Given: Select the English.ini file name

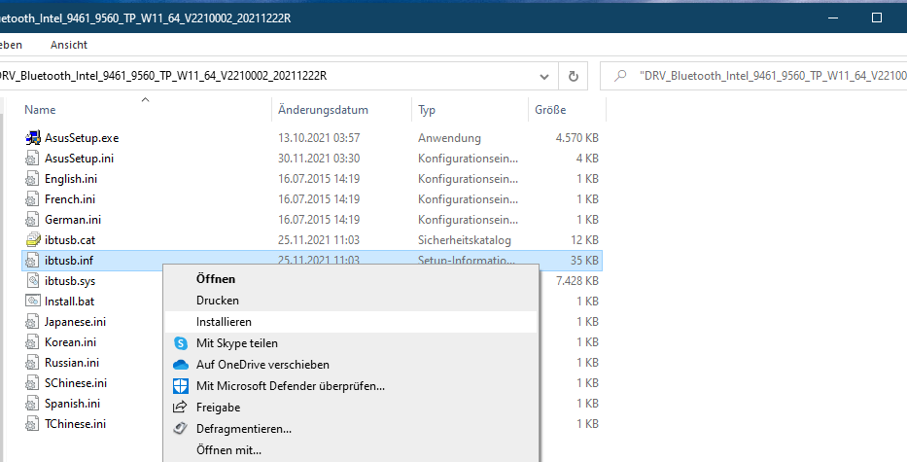Looking at the screenshot, I should click(x=71, y=179).
